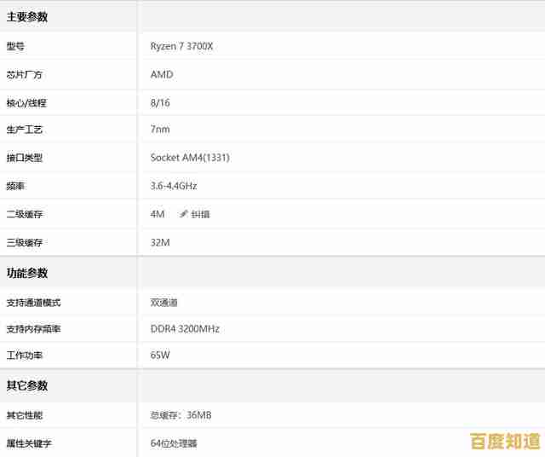Screen dimensions: 545x457
Task: Select the 主要参数 section header
Action: [x=27, y=17]
